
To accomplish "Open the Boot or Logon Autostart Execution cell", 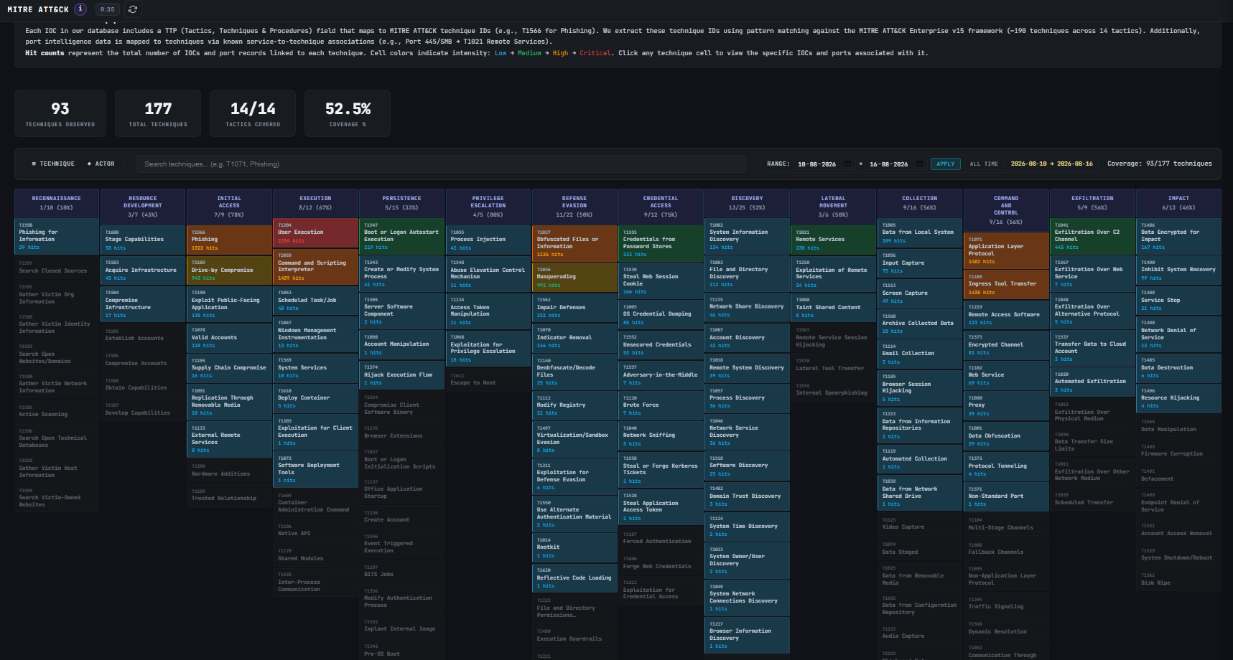I will pyautogui.click(x=402, y=236).
